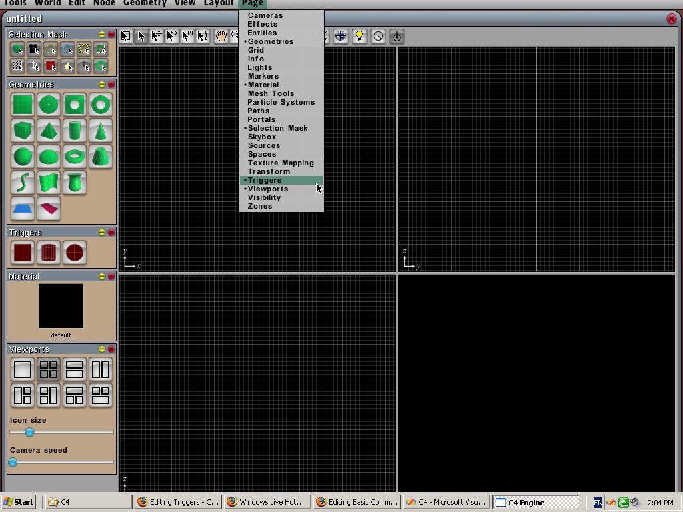Viewport: 683px width, 512px height.
Task: Toggle the Selection Mask page entry
Action: (x=277, y=128)
